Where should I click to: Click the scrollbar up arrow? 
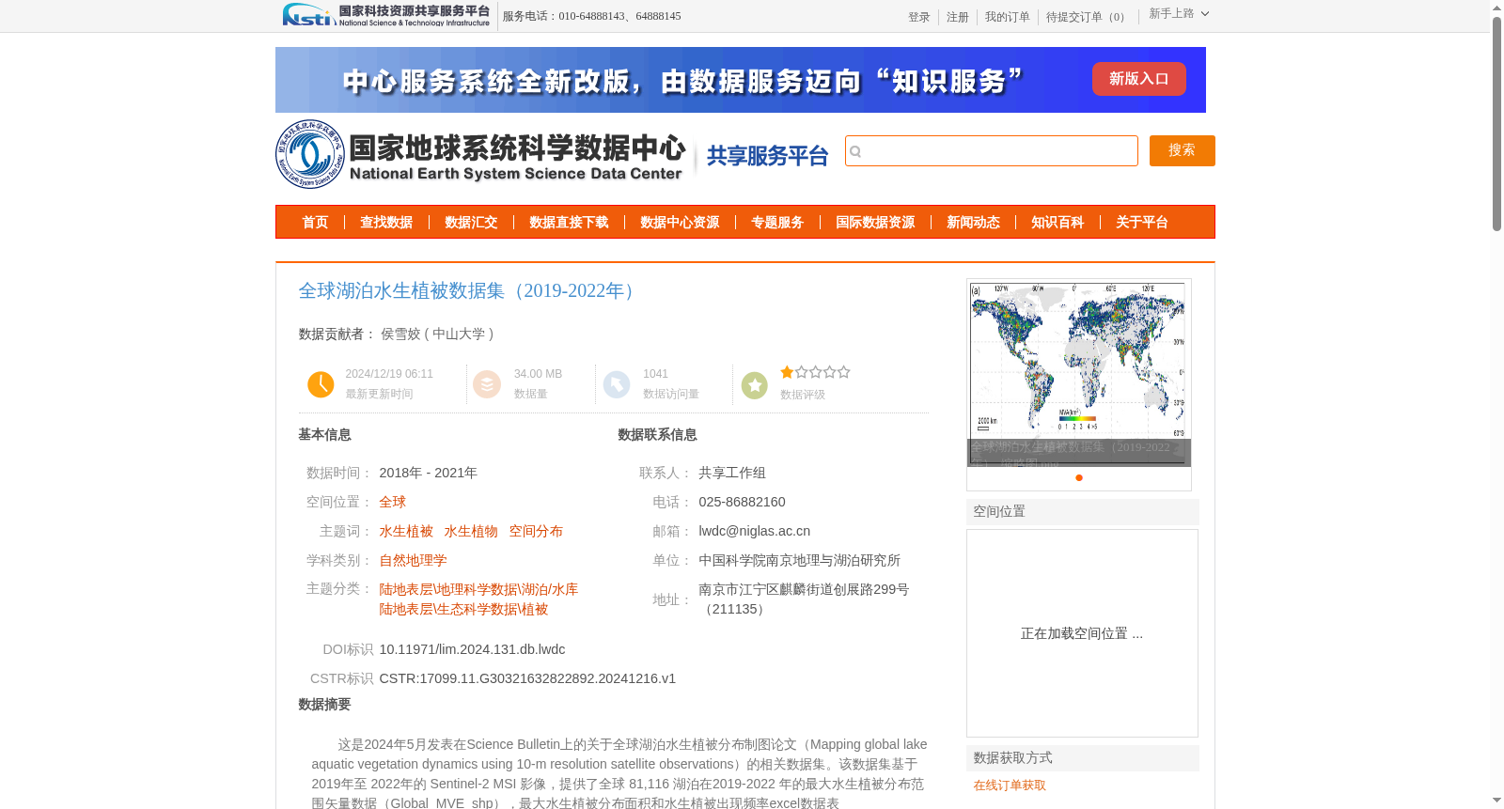pos(1496,8)
